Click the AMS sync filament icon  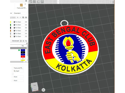click(23, 18)
